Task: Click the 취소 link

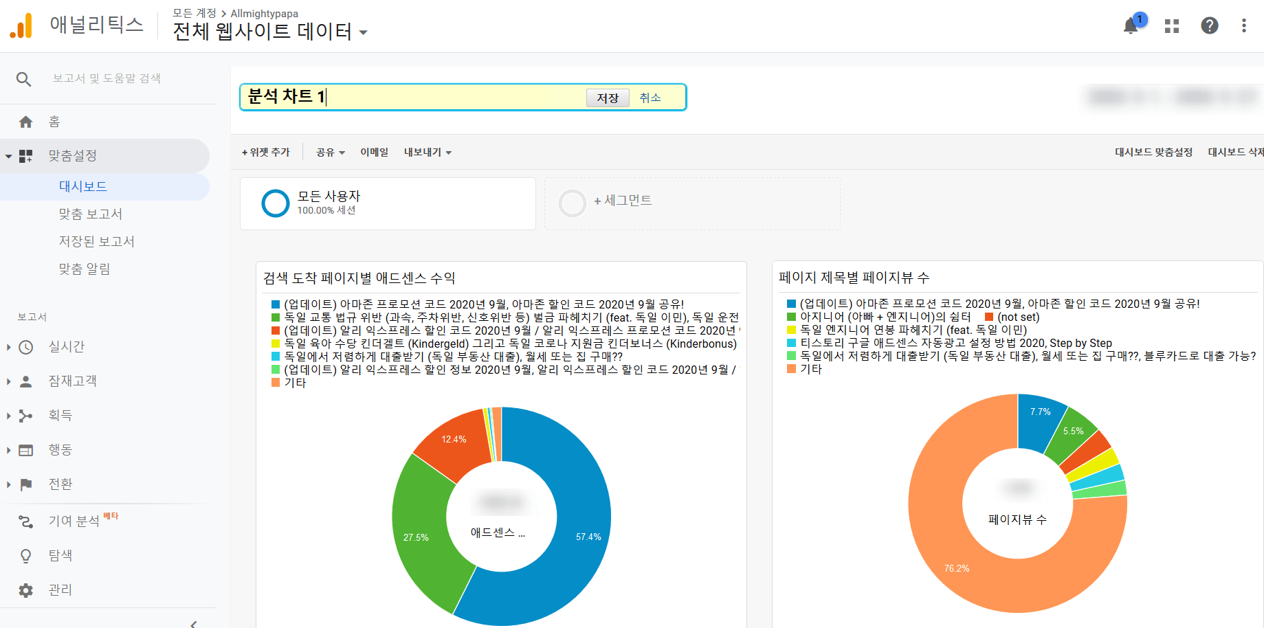Action: point(650,98)
